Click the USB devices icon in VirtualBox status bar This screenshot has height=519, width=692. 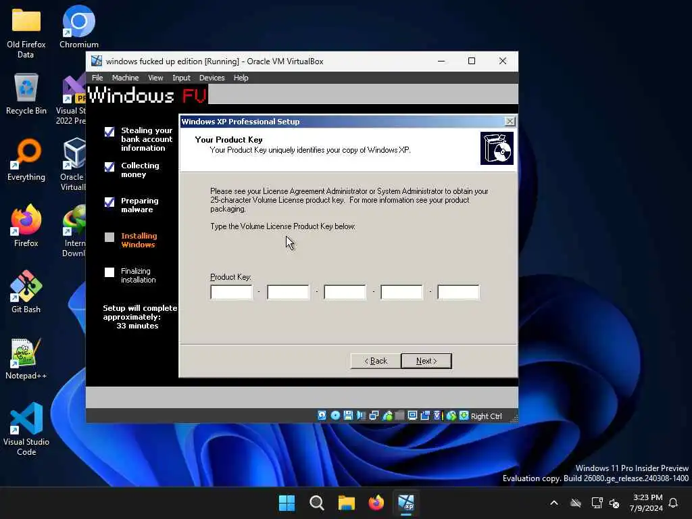387,416
